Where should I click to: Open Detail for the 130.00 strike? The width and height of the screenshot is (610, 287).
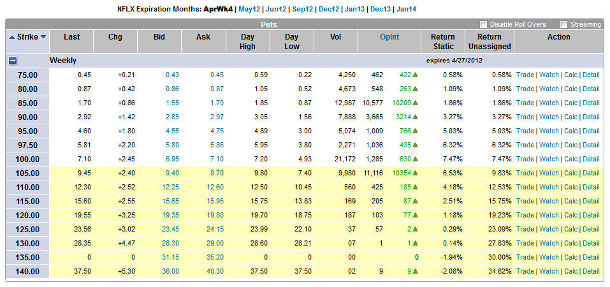click(590, 243)
